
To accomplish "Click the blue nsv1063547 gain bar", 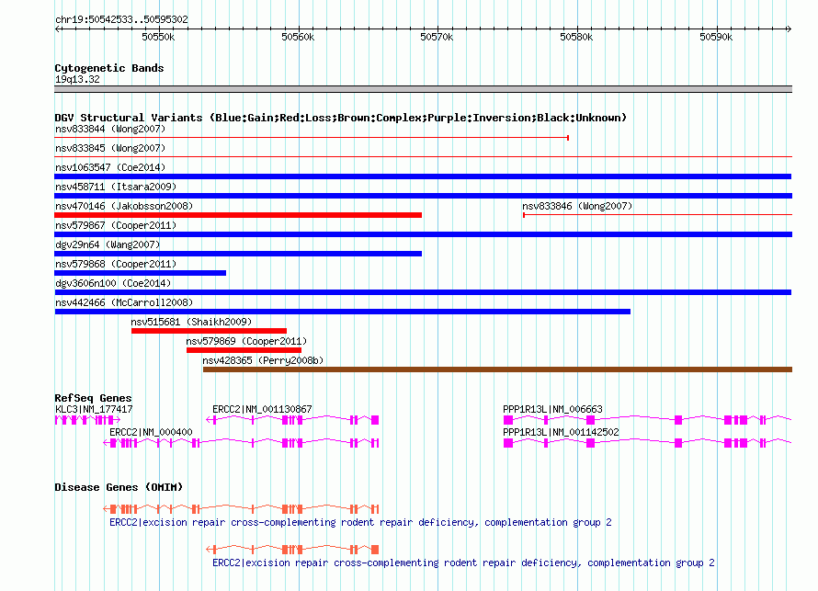I will [423, 176].
